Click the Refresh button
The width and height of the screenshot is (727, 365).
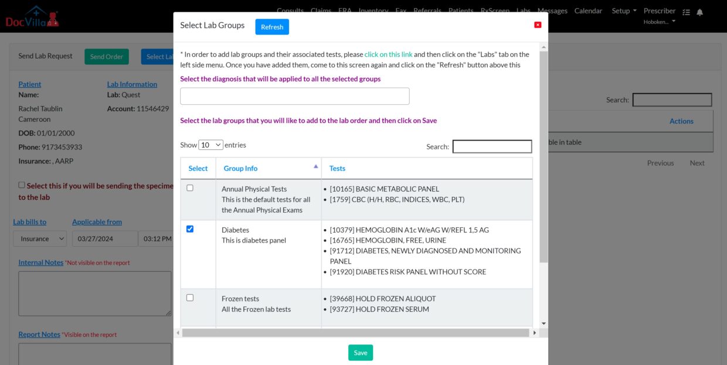pos(271,26)
